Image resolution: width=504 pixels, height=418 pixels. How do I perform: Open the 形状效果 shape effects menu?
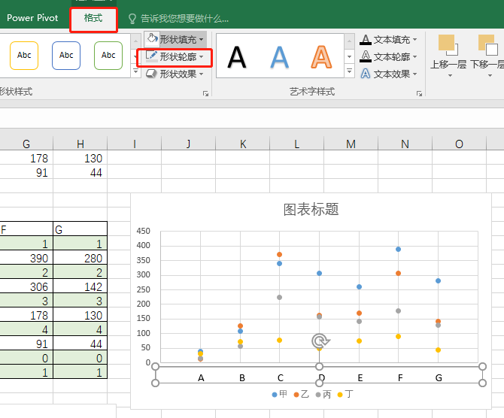click(174, 74)
